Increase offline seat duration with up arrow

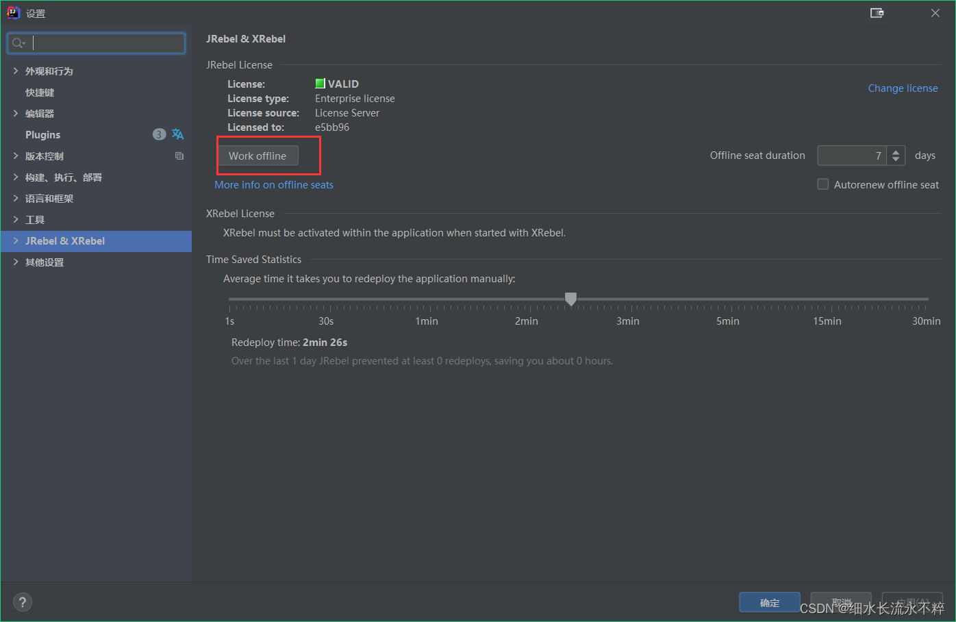(896, 151)
